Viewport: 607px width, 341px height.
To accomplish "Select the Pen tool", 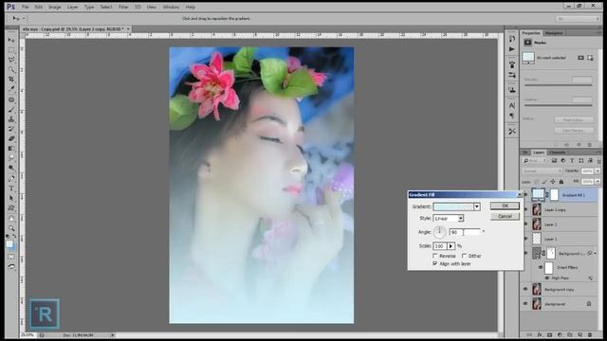I will click(11, 179).
